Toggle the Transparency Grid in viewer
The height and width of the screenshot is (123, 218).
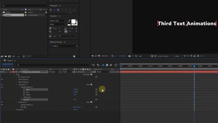coord(155,56)
